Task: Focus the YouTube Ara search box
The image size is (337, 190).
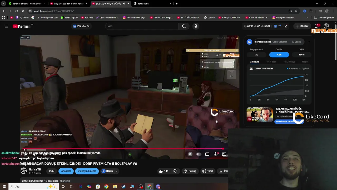Action: coord(142,26)
